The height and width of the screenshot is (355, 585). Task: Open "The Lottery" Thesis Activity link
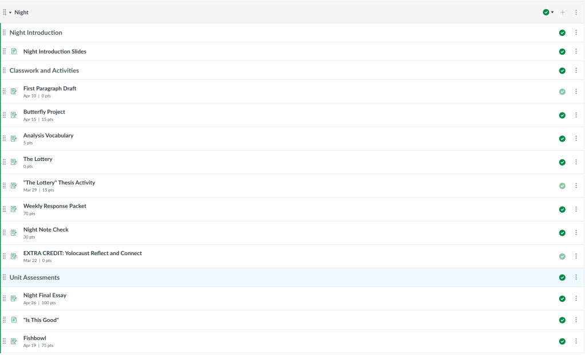[x=59, y=183]
